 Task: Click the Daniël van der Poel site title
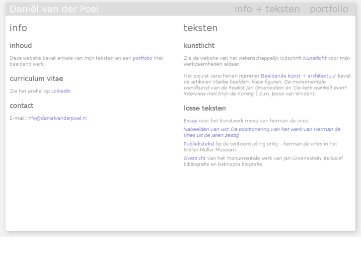coord(54,9)
